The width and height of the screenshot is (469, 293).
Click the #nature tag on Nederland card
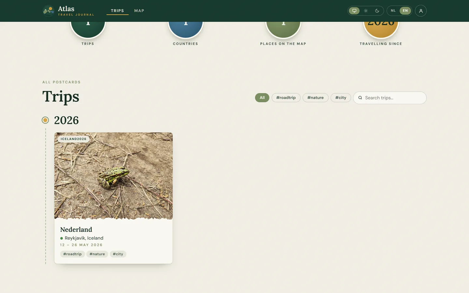point(97,254)
